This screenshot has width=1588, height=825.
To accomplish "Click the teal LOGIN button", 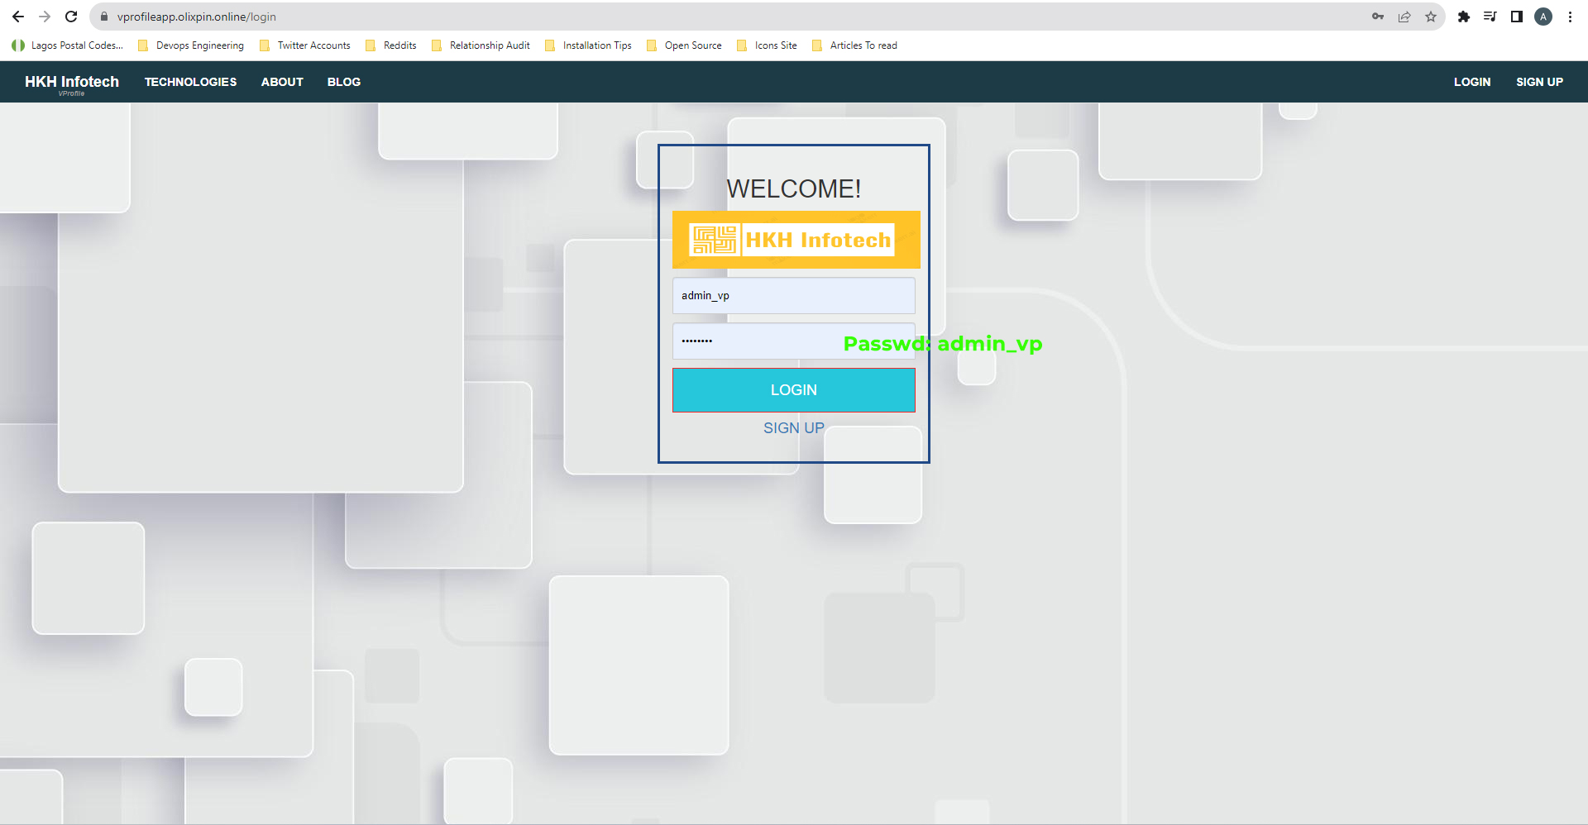I will [794, 390].
